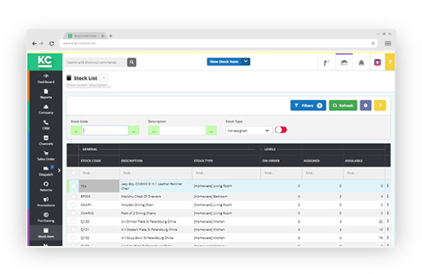Open a new browser tab

click(x=111, y=36)
